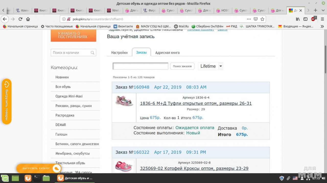The image size is (327, 183).
Task: Switch to the Настройки tab
Action: (x=119, y=53)
